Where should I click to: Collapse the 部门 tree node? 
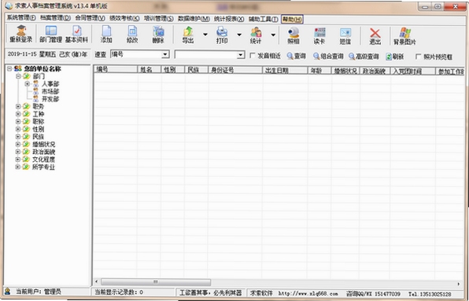click(x=18, y=76)
